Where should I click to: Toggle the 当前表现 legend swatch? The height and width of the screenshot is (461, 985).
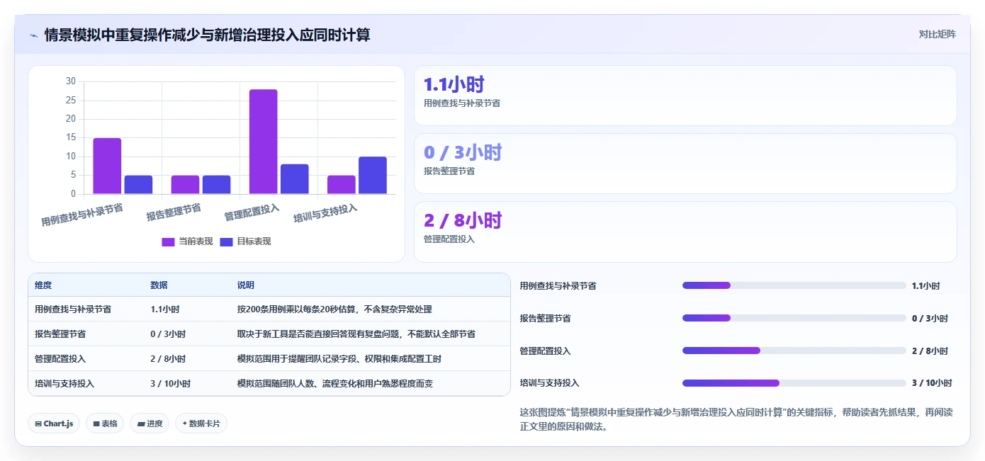[168, 241]
